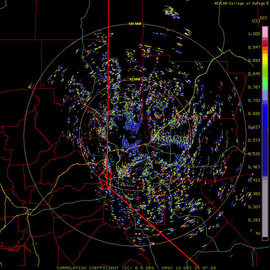Pick the pink segment at color bar top

point(265,32)
